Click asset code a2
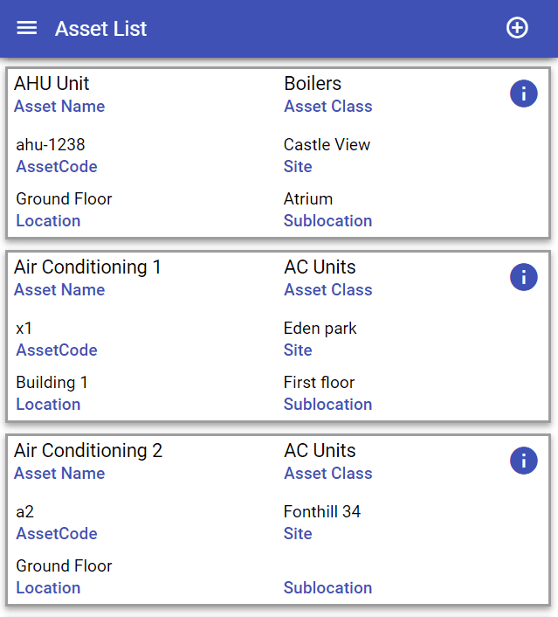Image resolution: width=558 pixels, height=617 pixels. pos(24,512)
